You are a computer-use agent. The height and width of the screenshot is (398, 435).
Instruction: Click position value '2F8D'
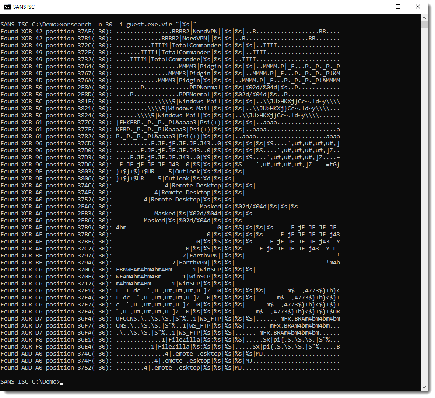click(84, 95)
